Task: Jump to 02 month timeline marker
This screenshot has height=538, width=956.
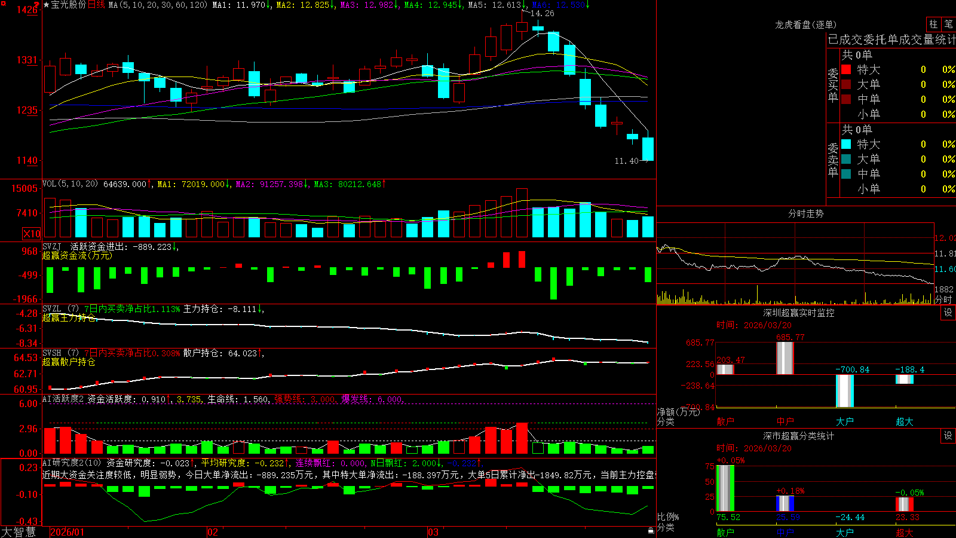Action: click(213, 532)
